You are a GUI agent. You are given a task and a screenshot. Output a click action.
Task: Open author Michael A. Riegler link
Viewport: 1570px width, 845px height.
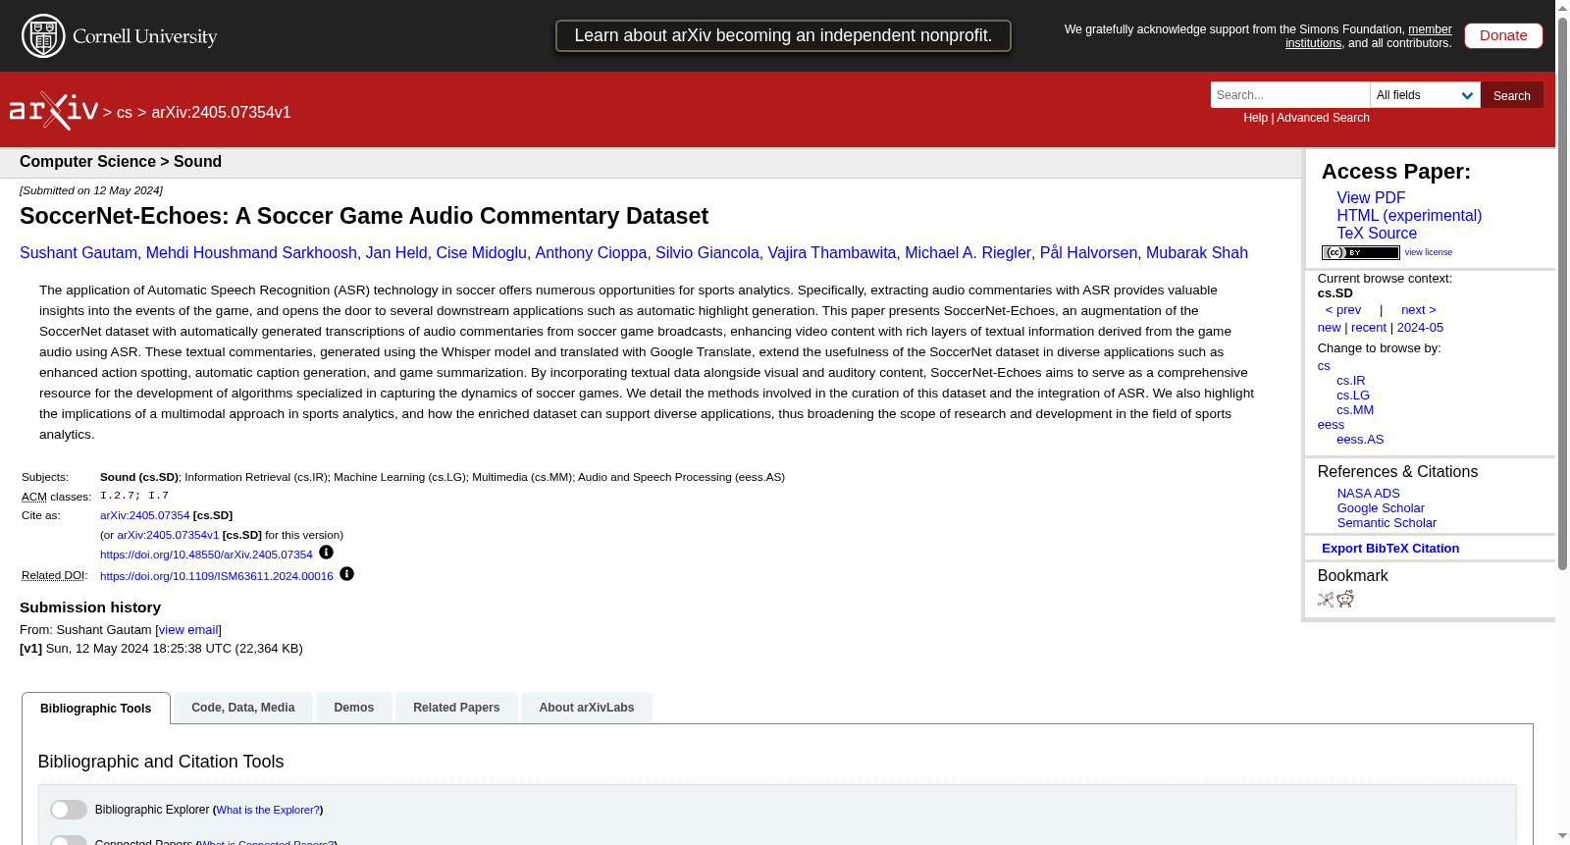coord(968,253)
